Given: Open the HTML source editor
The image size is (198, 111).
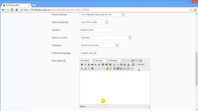Looking at the screenshot, I should coord(132,68).
